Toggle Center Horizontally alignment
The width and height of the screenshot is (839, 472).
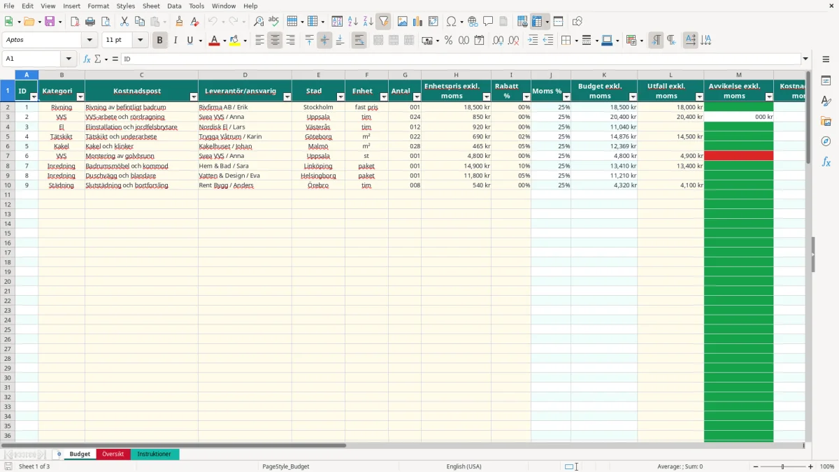click(275, 41)
